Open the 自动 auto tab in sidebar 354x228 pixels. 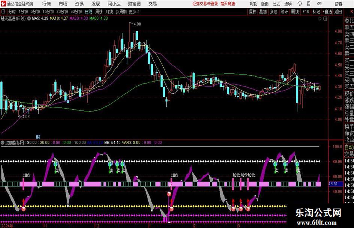[x=349, y=147]
